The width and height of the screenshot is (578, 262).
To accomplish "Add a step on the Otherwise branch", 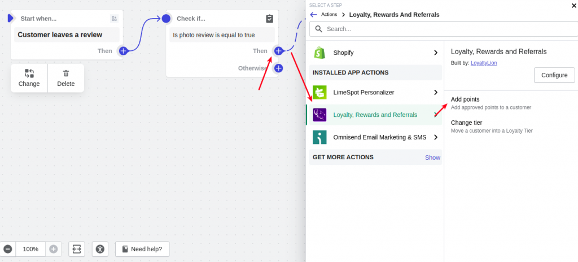I will pyautogui.click(x=278, y=68).
